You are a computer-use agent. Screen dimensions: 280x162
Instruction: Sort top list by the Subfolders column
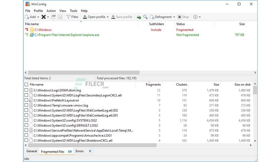[156, 24]
